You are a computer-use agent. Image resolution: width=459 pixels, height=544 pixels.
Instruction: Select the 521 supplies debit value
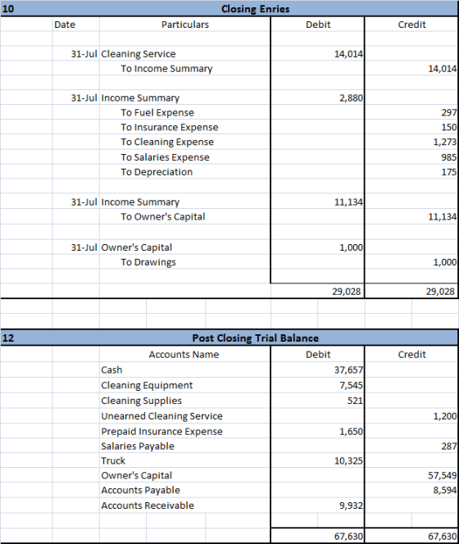coord(355,401)
